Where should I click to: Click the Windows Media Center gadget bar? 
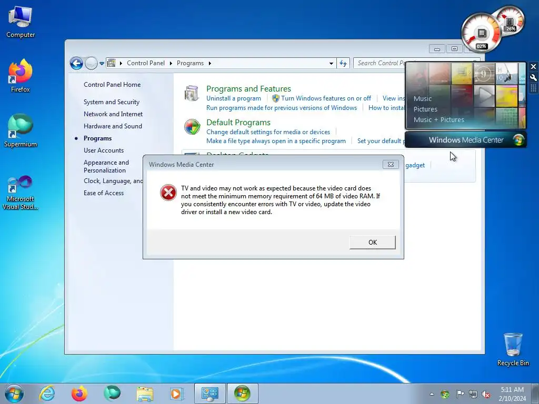pos(465,140)
